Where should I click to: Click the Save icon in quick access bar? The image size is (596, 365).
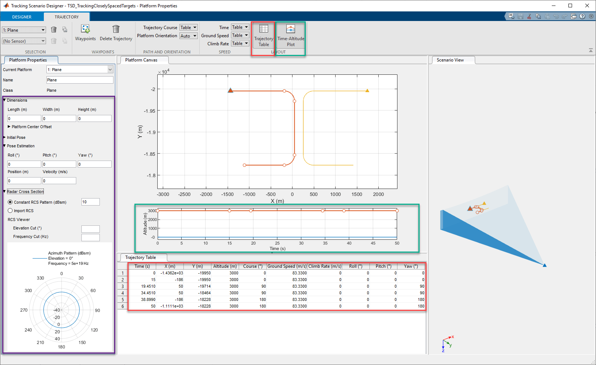tap(520, 16)
